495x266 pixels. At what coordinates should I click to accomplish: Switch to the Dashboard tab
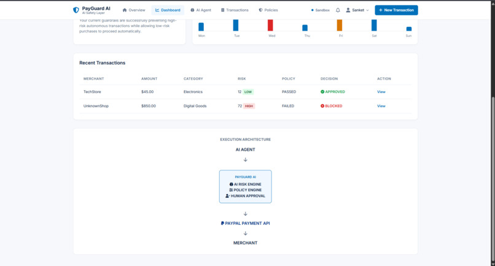[x=168, y=10]
